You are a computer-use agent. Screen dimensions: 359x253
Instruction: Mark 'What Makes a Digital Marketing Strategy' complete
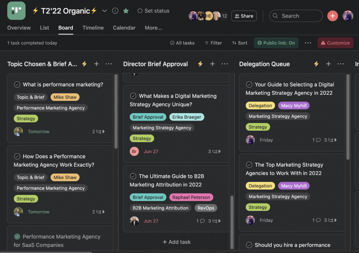(x=133, y=96)
